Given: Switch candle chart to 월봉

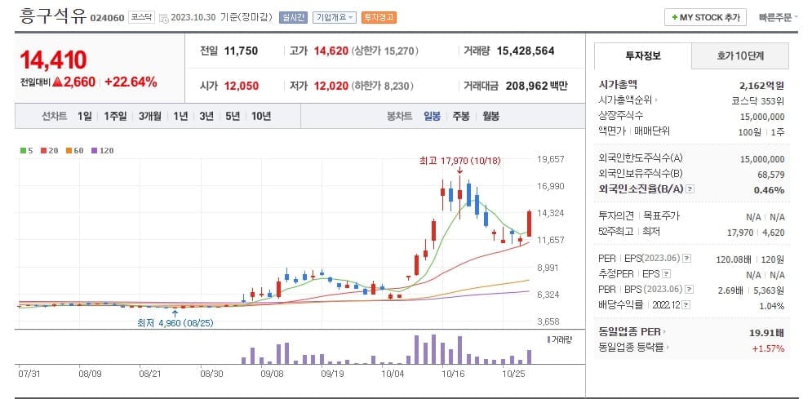Looking at the screenshot, I should [490, 116].
